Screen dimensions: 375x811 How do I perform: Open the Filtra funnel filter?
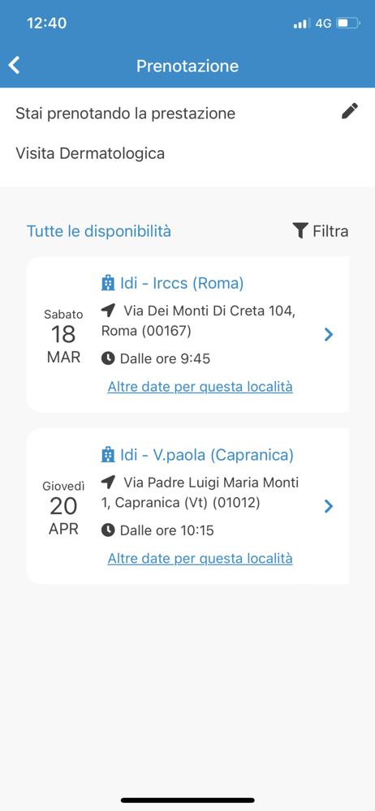pos(300,230)
